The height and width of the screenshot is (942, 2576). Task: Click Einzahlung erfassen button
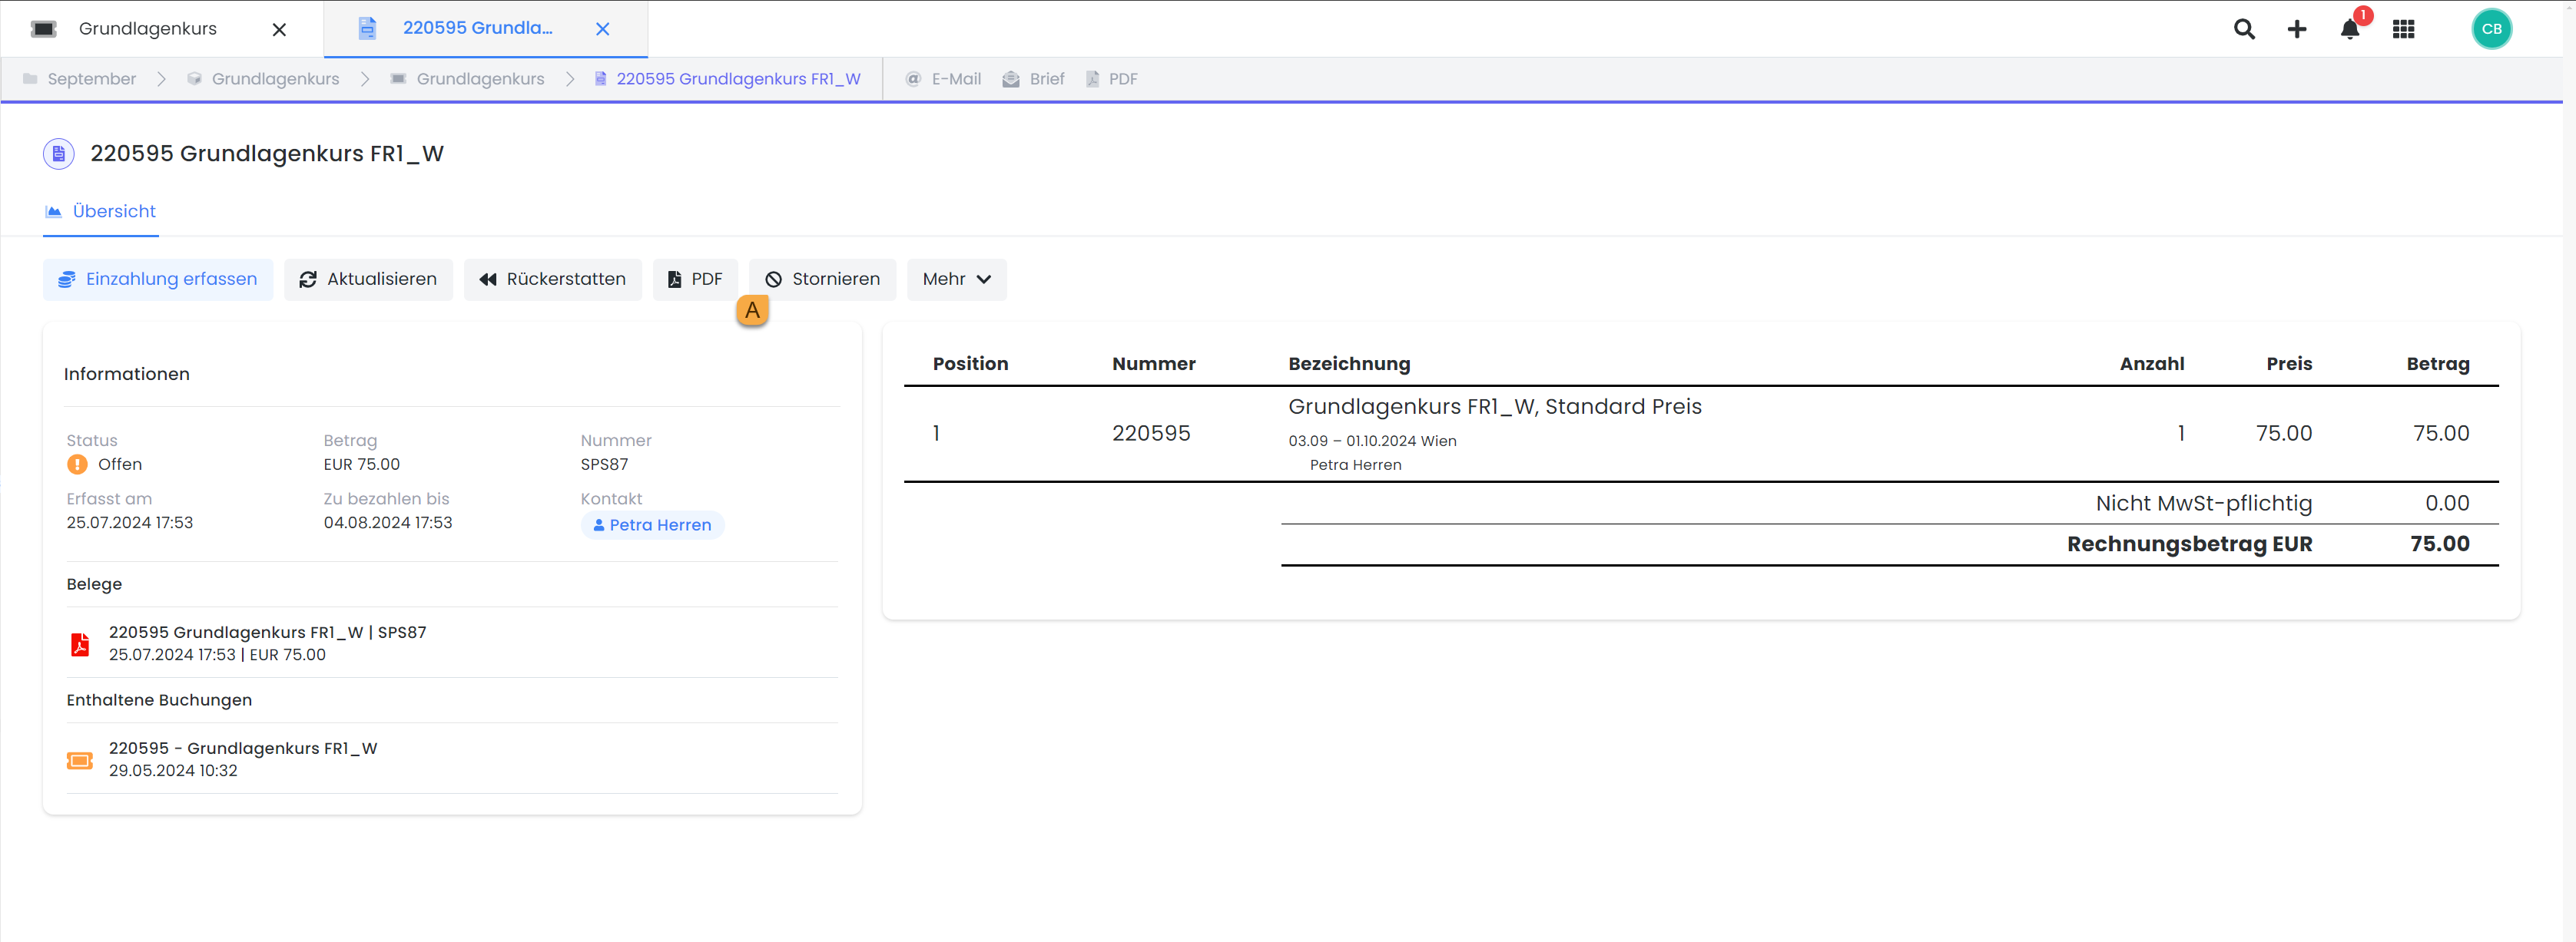tap(158, 279)
